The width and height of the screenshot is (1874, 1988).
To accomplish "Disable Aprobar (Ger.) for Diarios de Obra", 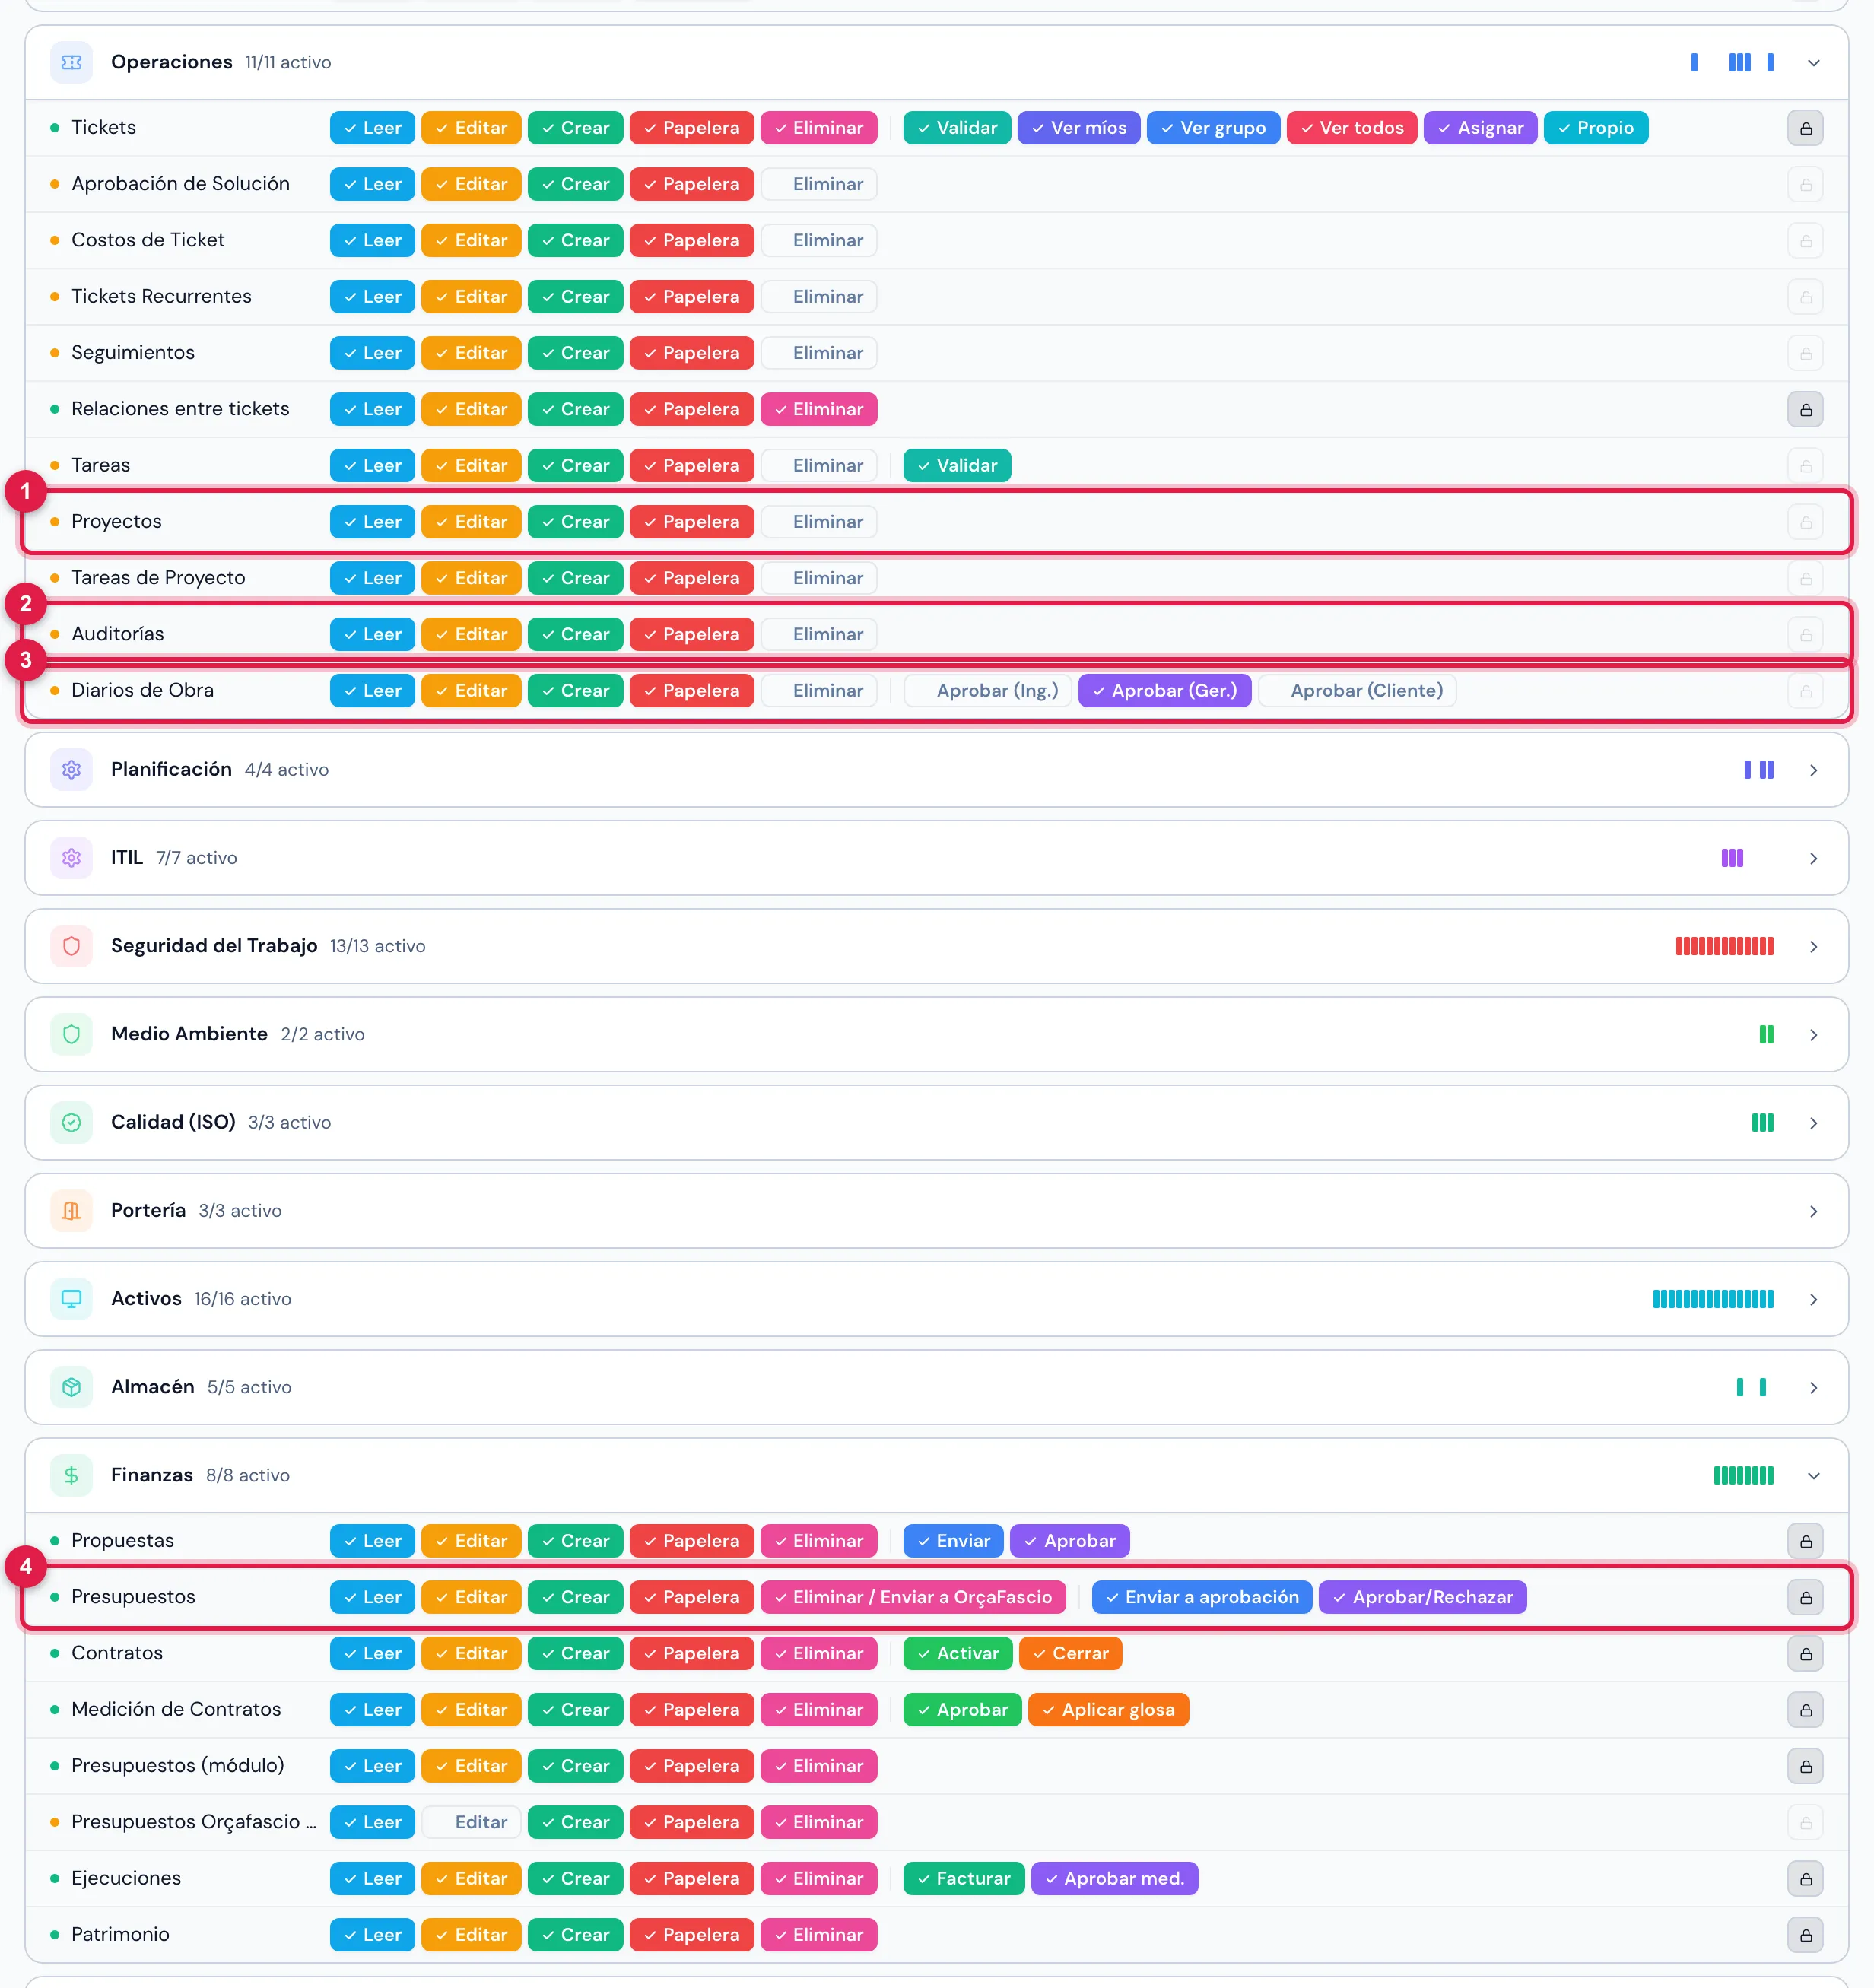I will (1164, 690).
